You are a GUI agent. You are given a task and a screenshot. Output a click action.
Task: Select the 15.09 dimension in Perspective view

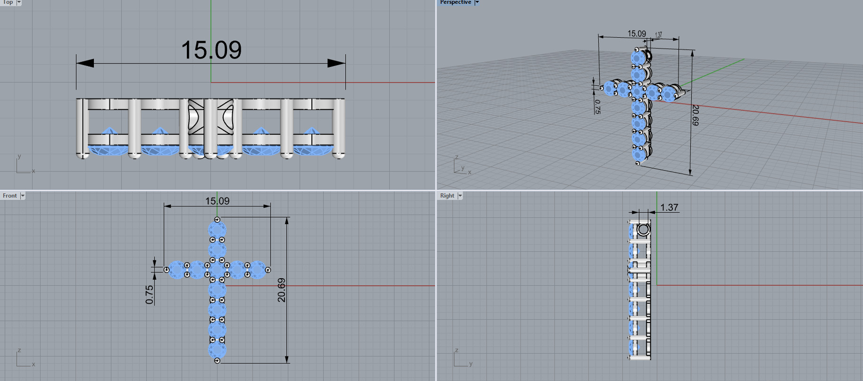click(x=637, y=33)
